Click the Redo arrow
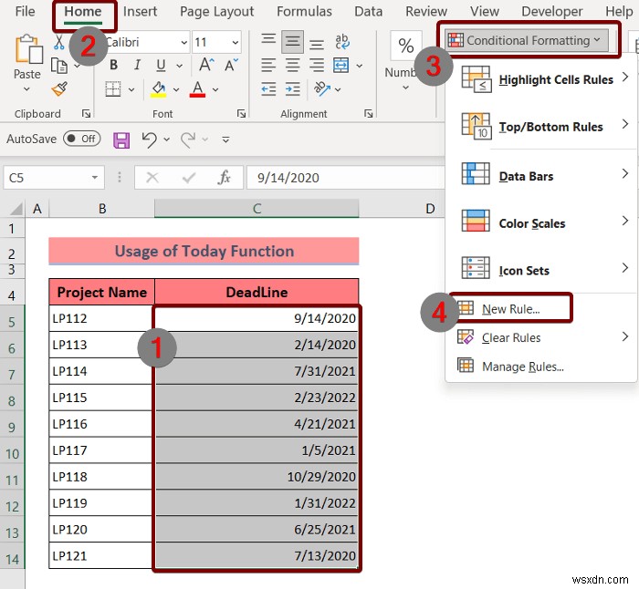The height and width of the screenshot is (589, 639). [x=188, y=140]
